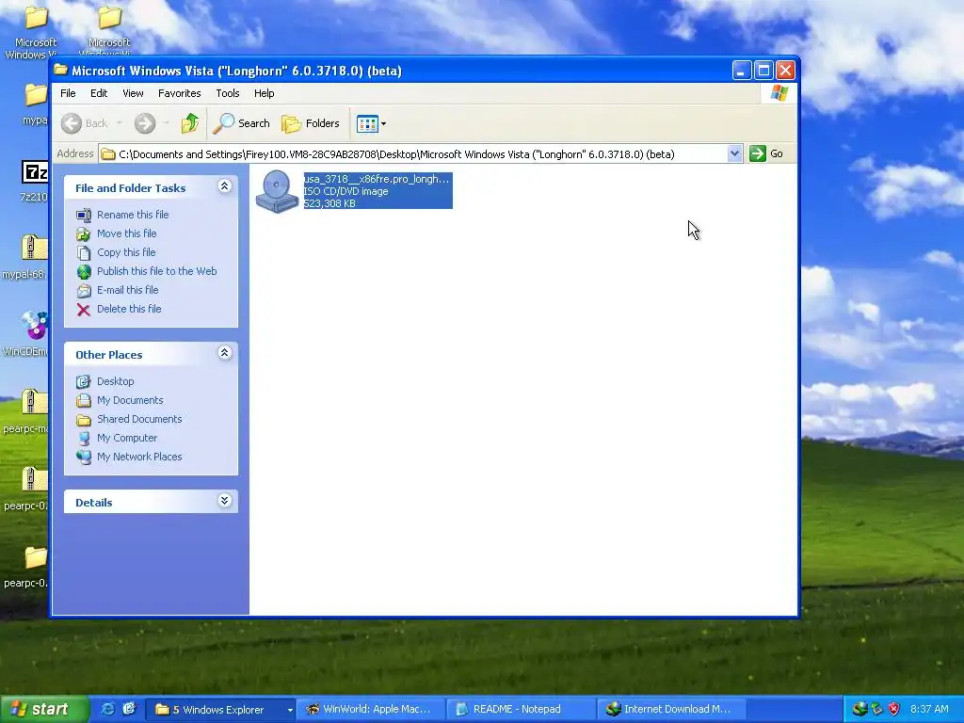Open My Network Places link
This screenshot has width=964, height=723.
[139, 457]
